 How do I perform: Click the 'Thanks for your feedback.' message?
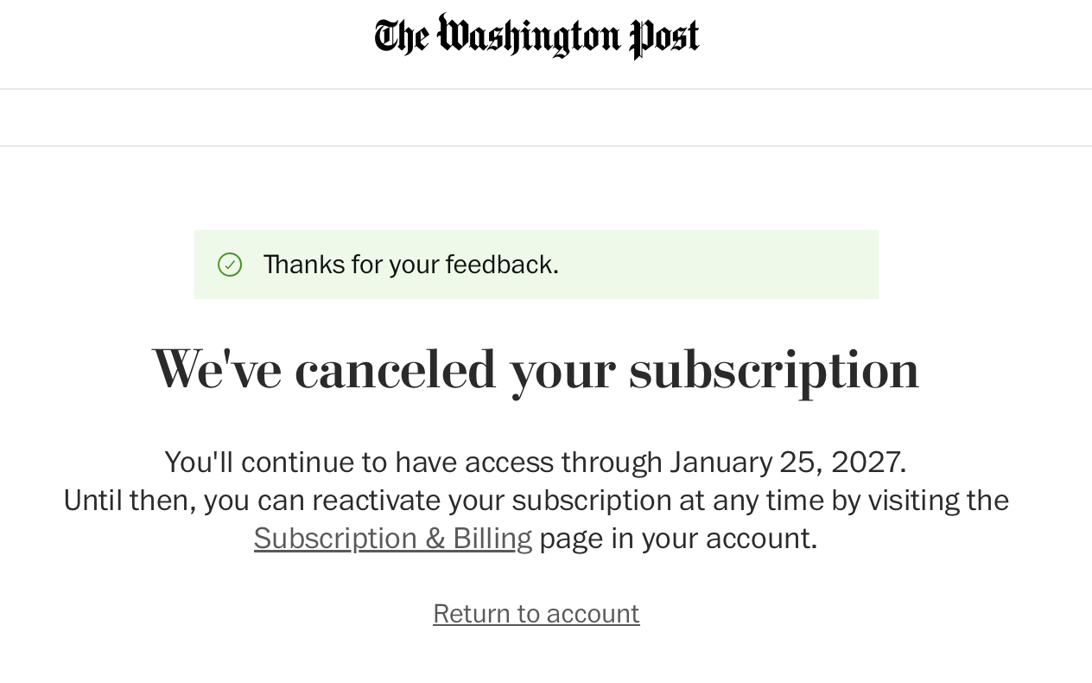pos(410,265)
